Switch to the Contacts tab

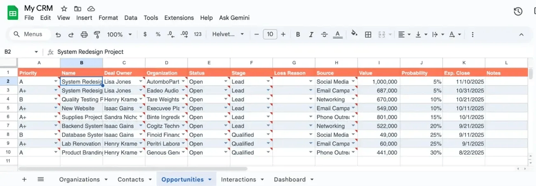135,179
